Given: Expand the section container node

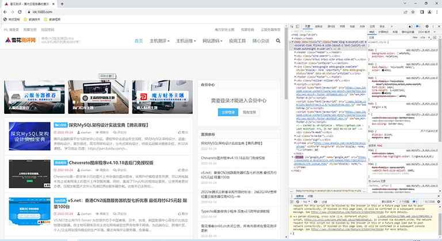Looking at the screenshot, I should tap(295, 63).
